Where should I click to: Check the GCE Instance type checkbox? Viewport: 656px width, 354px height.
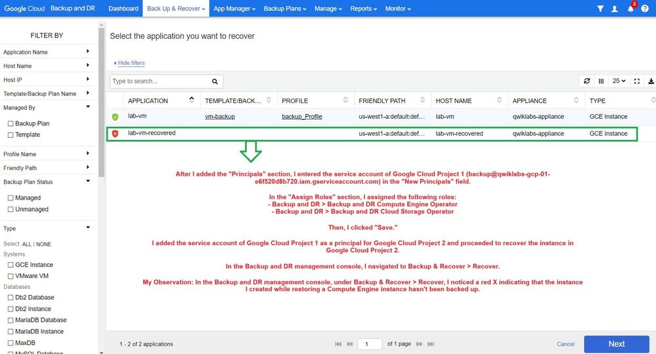[x=11, y=265]
